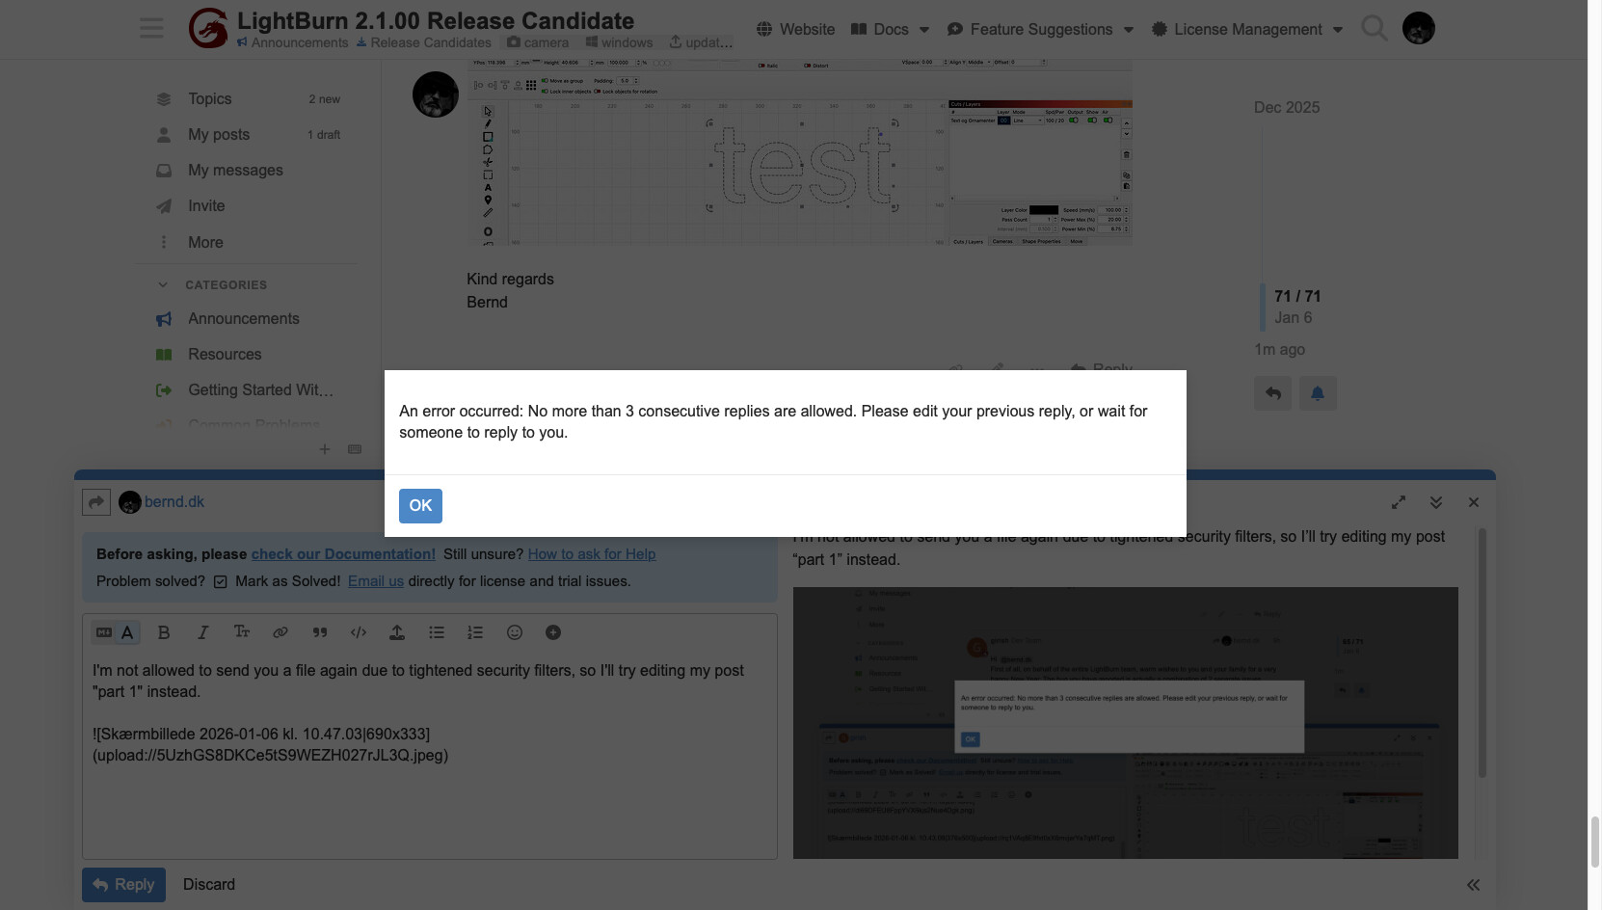Open the Getting Started category in sidebar
This screenshot has width=1602, height=910.
[260, 389]
